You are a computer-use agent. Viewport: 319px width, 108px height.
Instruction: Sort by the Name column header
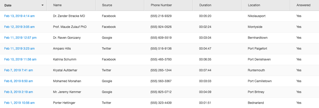click(x=57, y=5)
